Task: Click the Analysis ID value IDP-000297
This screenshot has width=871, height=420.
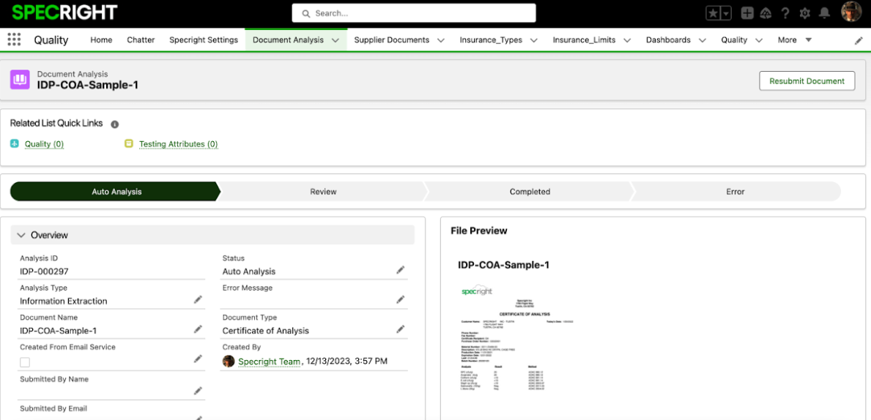Action: [44, 271]
